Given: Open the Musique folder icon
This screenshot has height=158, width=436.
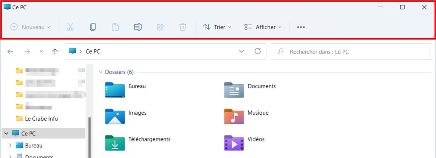Looking at the screenshot, I should click(x=234, y=116).
